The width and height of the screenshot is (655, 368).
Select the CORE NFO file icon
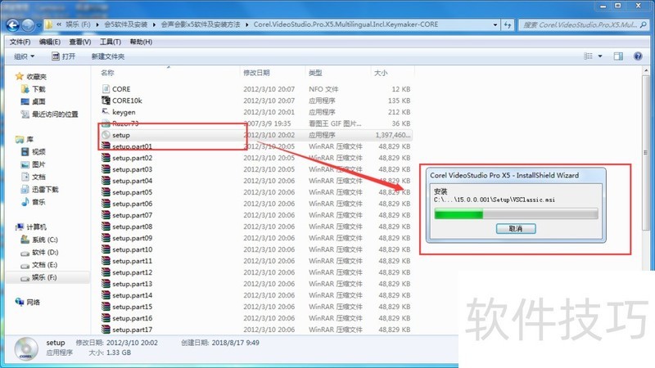[x=106, y=89]
